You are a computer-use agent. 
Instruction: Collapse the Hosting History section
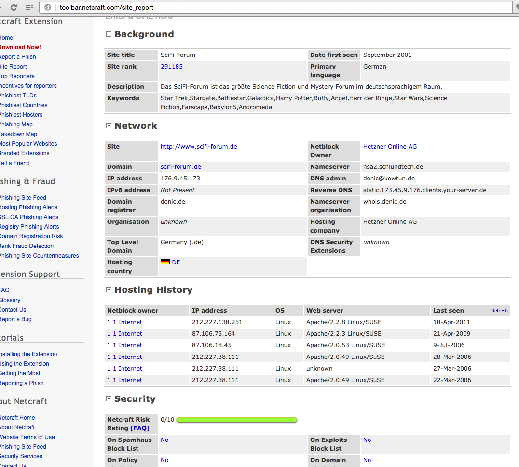109,290
